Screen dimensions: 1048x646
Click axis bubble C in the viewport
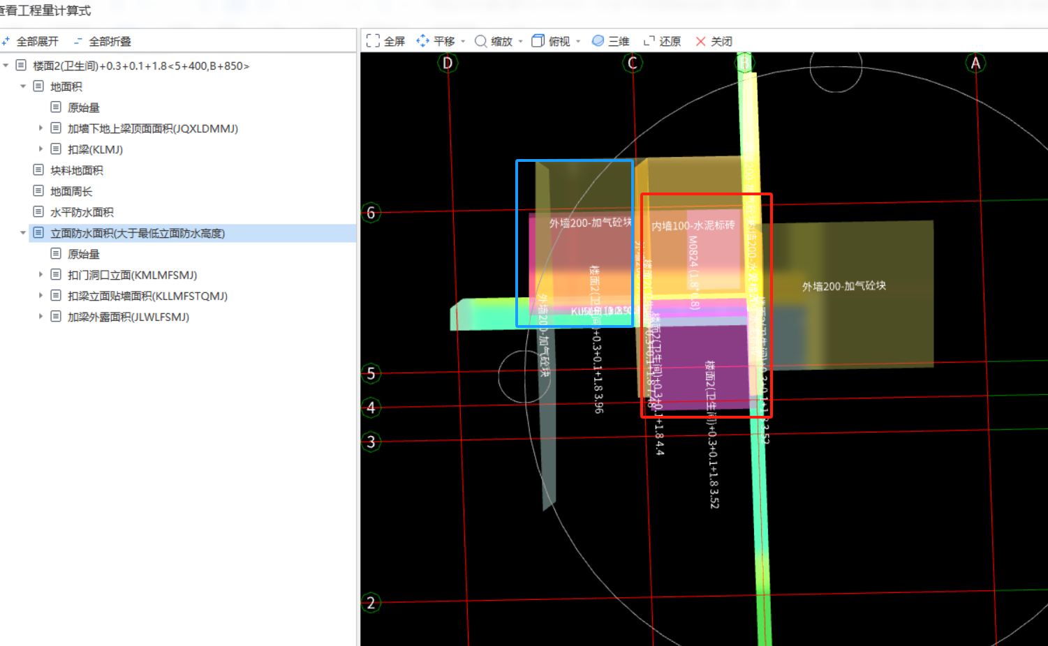[632, 63]
